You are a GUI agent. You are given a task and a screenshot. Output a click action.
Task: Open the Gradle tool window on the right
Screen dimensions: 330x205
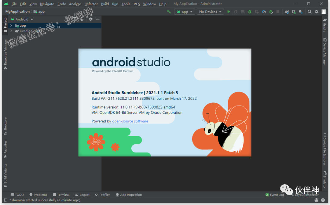[x=325, y=25]
